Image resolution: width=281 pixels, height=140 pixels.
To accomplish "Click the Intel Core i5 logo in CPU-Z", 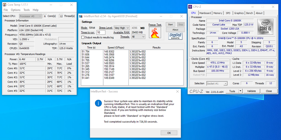I will [x=265, y=27].
